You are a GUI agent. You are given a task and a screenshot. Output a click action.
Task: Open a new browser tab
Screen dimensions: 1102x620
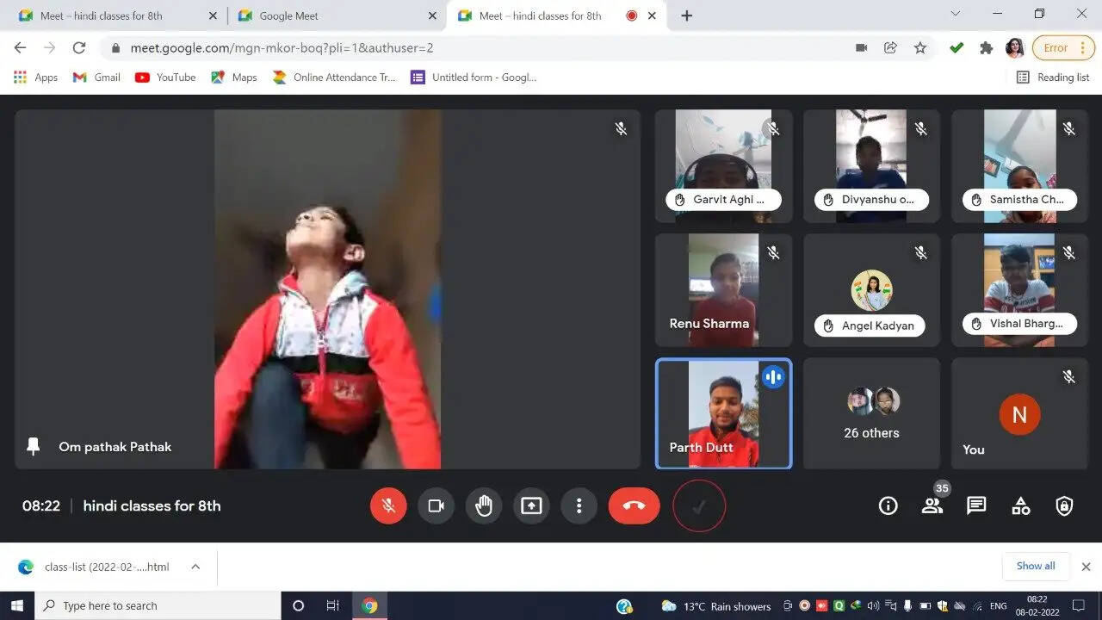(686, 15)
